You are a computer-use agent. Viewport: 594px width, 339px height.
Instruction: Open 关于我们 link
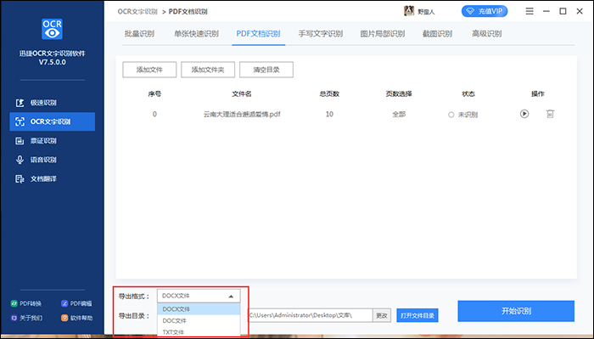coord(26,318)
